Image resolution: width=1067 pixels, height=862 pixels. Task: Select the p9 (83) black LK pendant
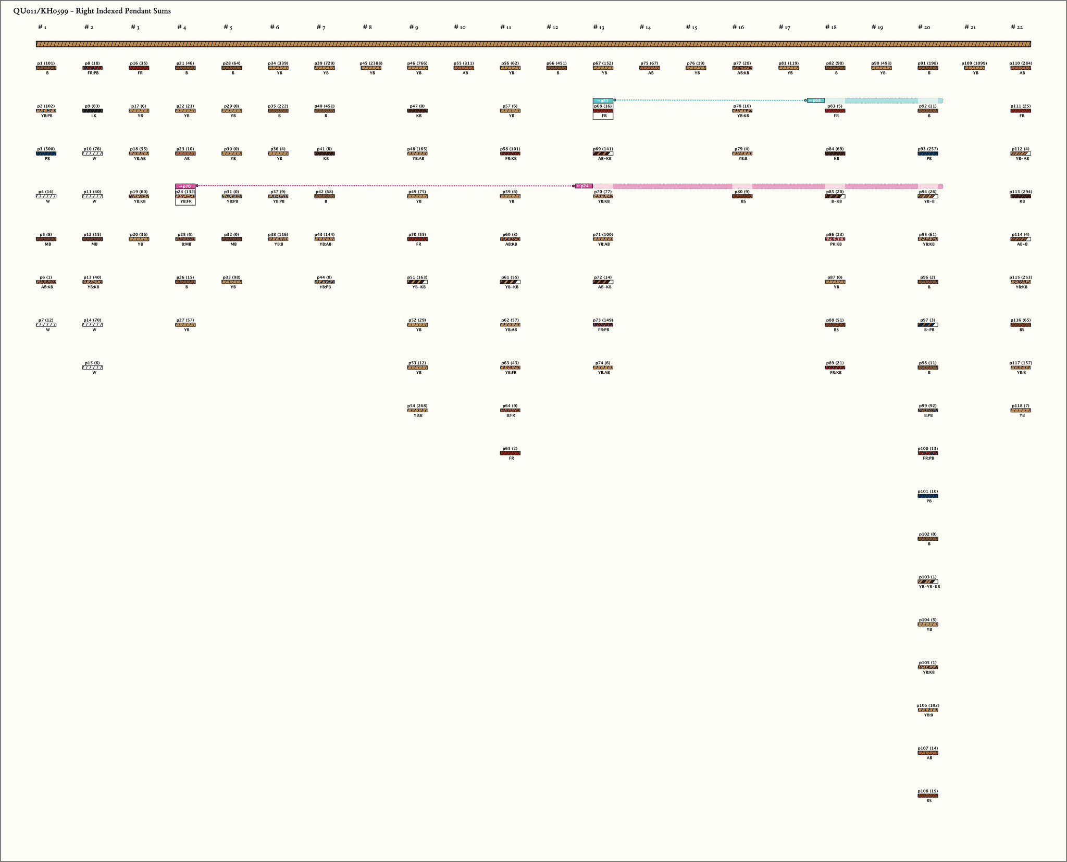click(x=93, y=111)
